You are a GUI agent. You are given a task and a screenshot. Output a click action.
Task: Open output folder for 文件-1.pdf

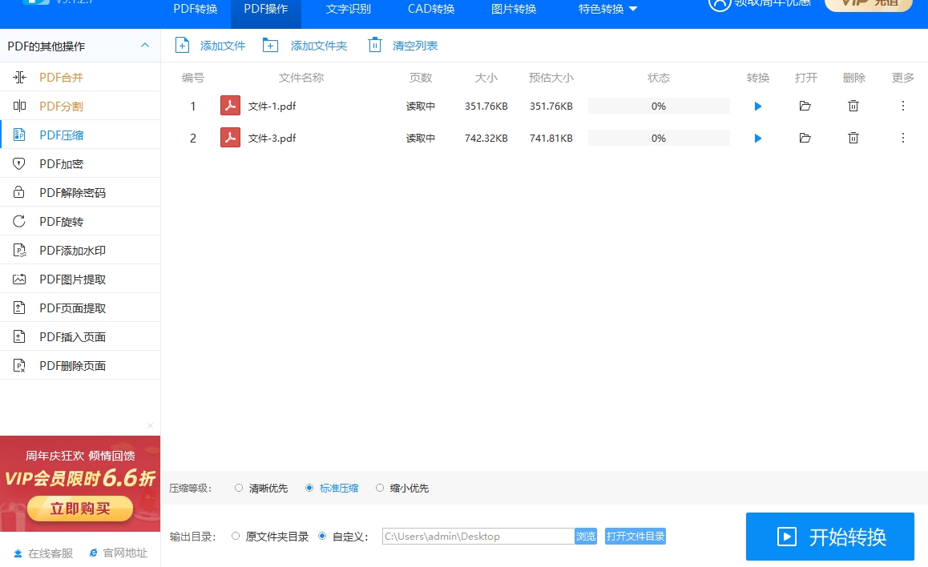(805, 106)
